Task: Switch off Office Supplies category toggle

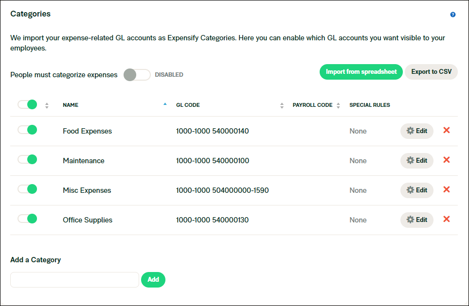Action: 27,219
